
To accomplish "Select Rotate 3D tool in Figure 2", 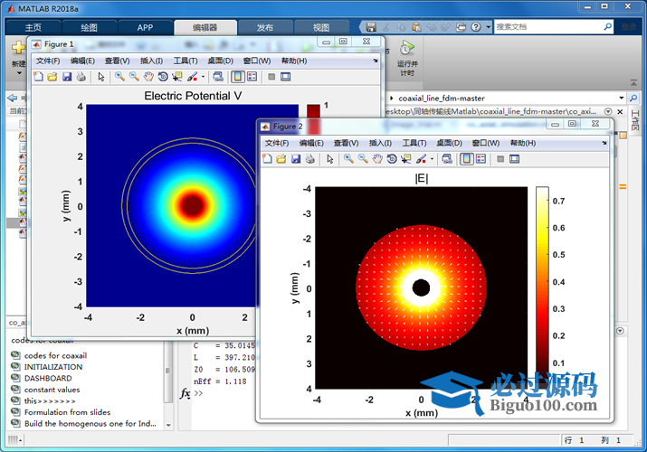I will 392,159.
